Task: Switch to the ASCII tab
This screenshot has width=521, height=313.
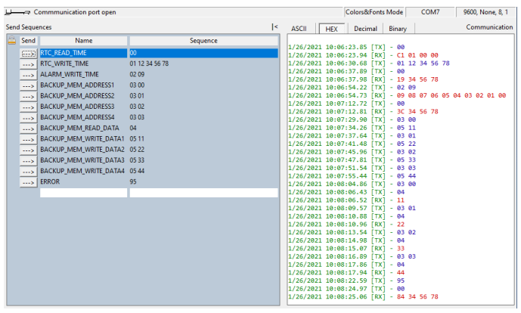Action: point(299,28)
